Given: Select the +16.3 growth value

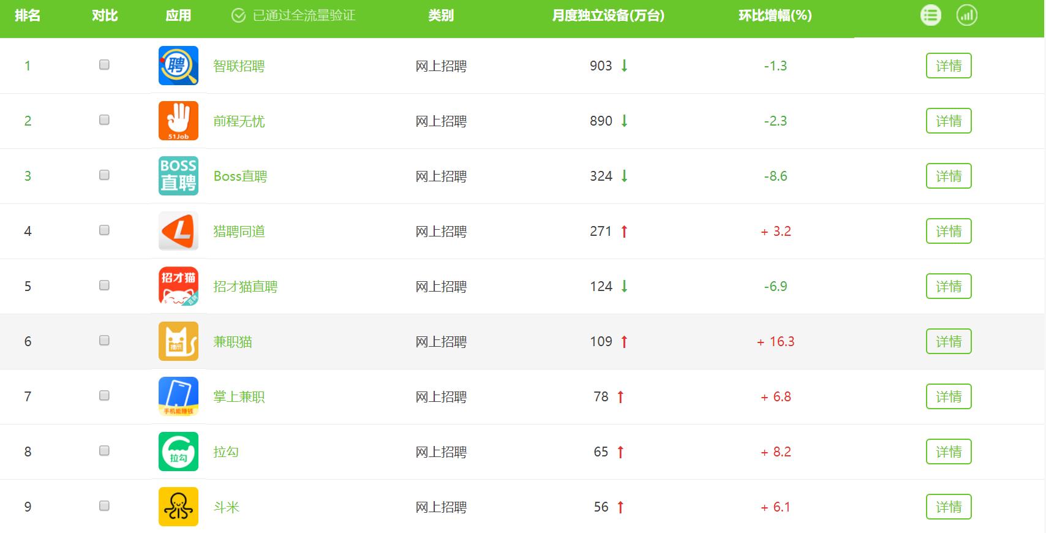Looking at the screenshot, I should pos(775,342).
